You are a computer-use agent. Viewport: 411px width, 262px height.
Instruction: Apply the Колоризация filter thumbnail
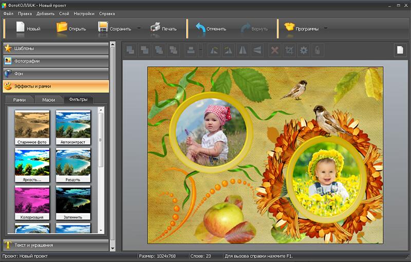32,202
